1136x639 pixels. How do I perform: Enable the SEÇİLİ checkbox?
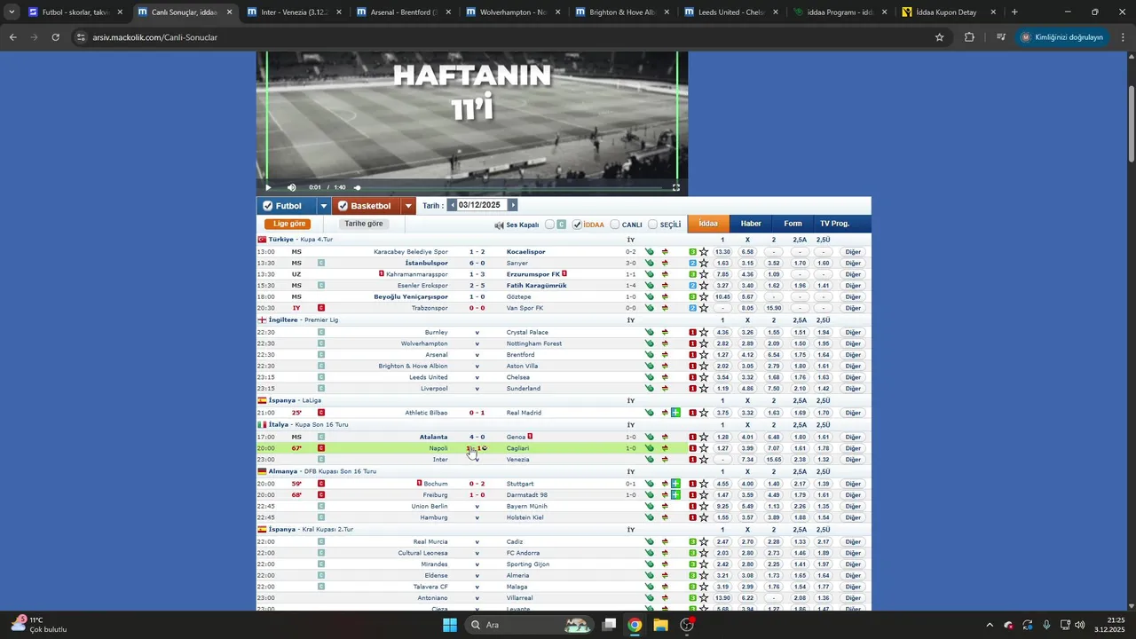click(x=652, y=225)
